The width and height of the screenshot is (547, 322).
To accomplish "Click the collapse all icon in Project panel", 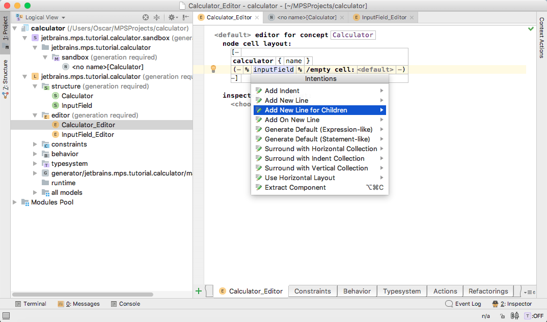I will 157,17.
